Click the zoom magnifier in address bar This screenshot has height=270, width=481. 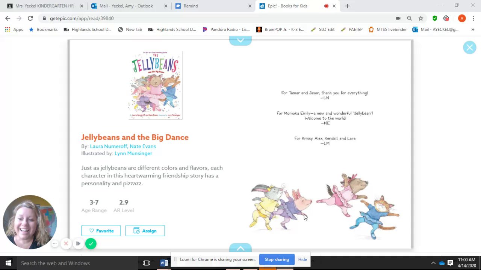coord(409,18)
